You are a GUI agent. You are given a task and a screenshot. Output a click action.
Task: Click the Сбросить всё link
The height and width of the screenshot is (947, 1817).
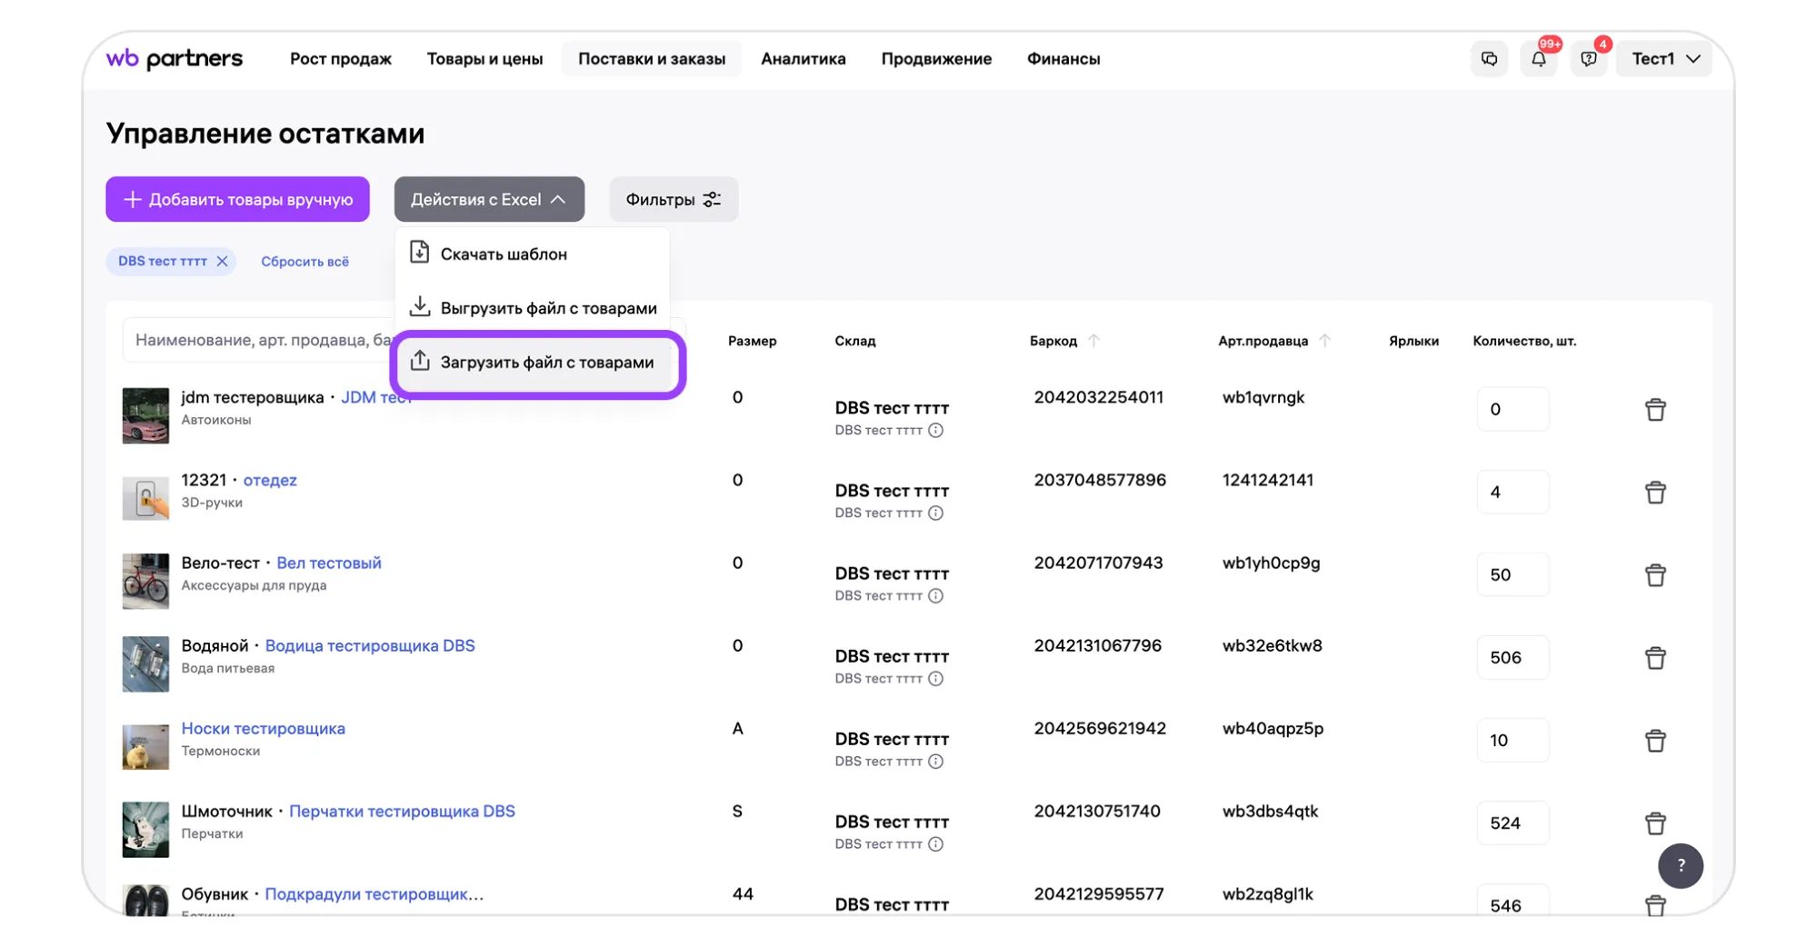click(x=304, y=262)
